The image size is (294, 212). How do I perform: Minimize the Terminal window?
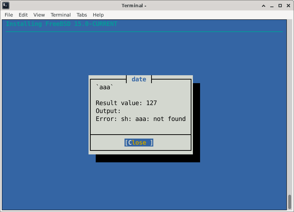point(272,5)
